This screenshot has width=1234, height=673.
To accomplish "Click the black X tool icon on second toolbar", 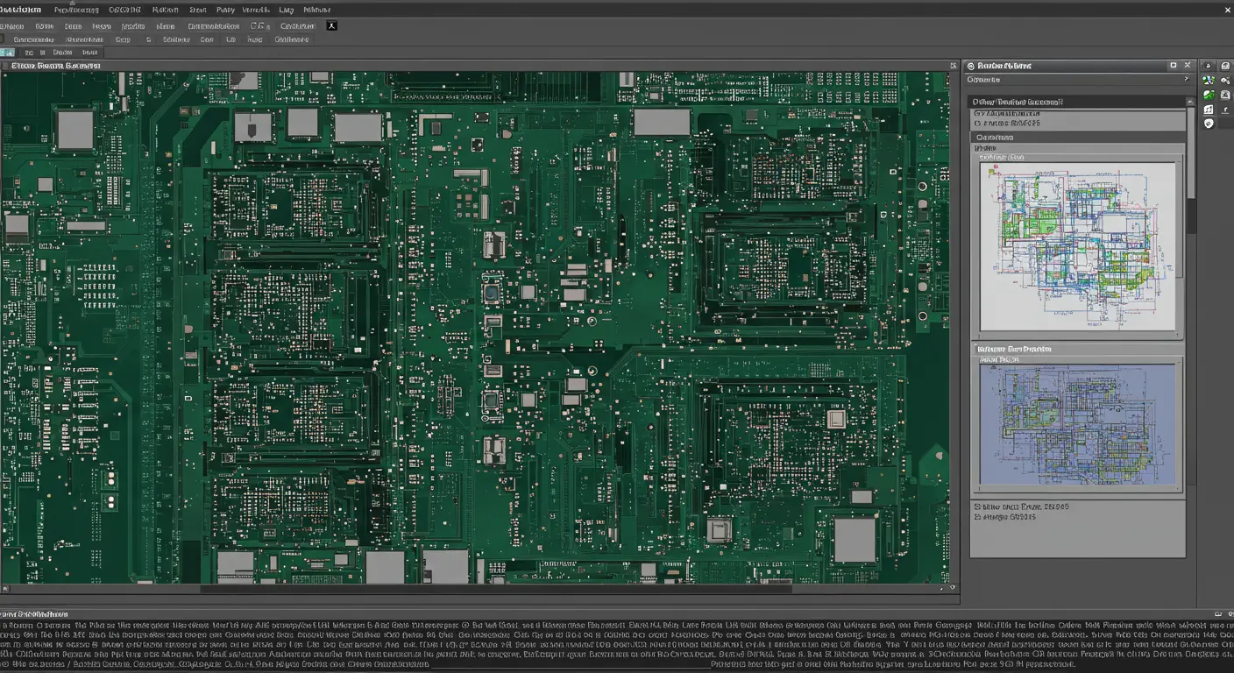I will coord(333,26).
